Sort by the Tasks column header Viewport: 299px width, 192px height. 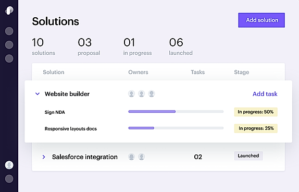[x=198, y=72]
